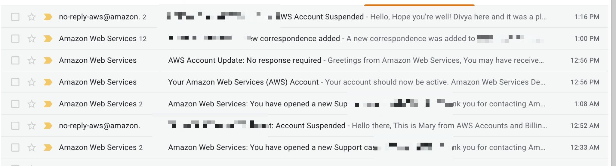616x166 pixels.
Task: Open the 1:16 PM 'Account Suspended' thread
Action: click(322, 17)
